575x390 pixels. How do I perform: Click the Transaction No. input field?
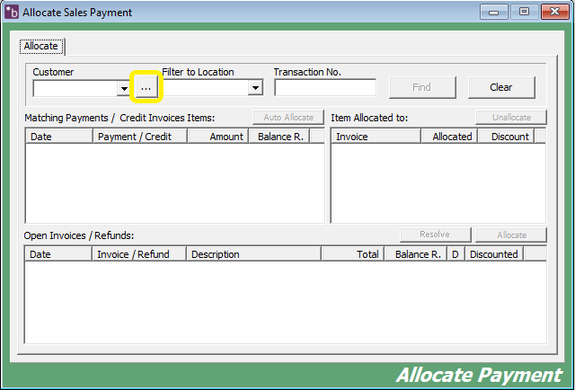325,88
